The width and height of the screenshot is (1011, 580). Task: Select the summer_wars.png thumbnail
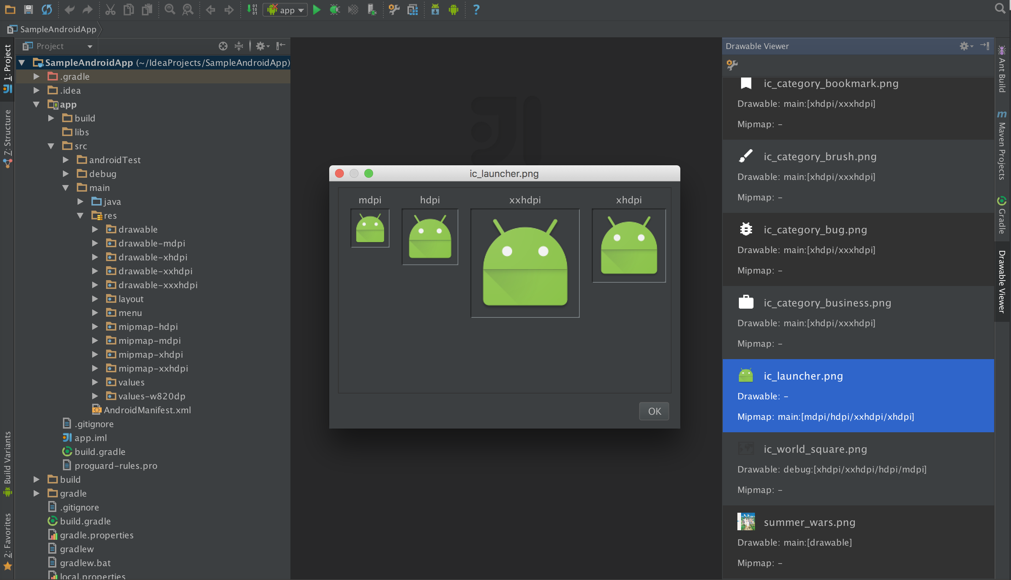746,522
